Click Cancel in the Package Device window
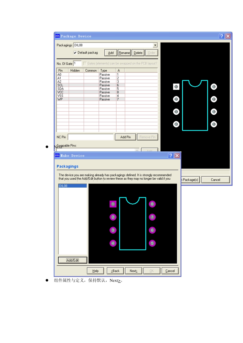 pyautogui.click(x=216, y=180)
